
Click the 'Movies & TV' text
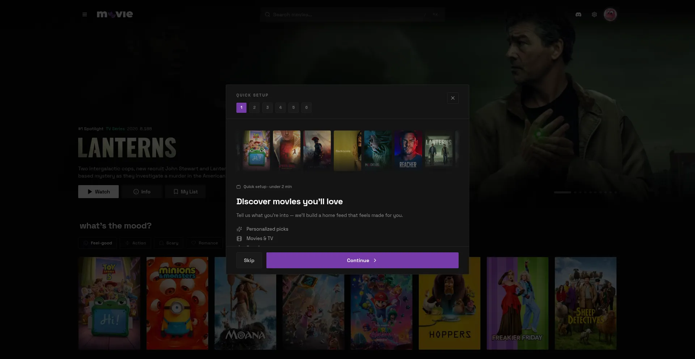[x=260, y=239]
